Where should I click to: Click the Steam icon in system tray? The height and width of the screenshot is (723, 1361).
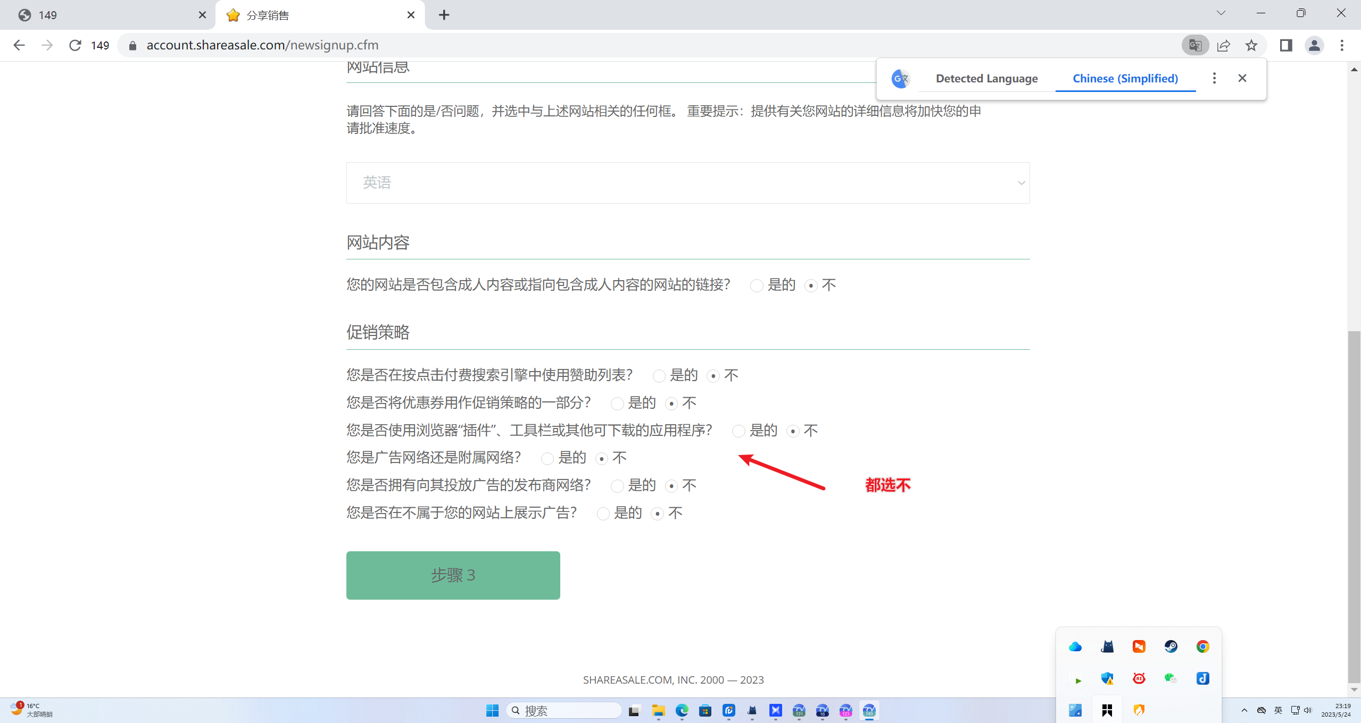1171,646
